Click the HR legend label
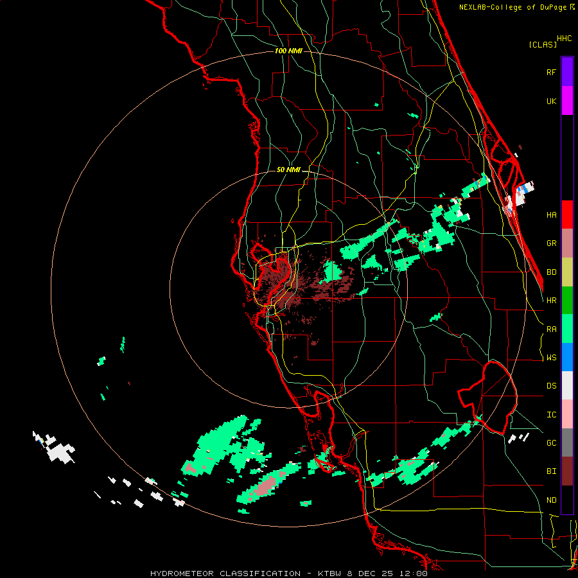The height and width of the screenshot is (578, 578). click(551, 301)
